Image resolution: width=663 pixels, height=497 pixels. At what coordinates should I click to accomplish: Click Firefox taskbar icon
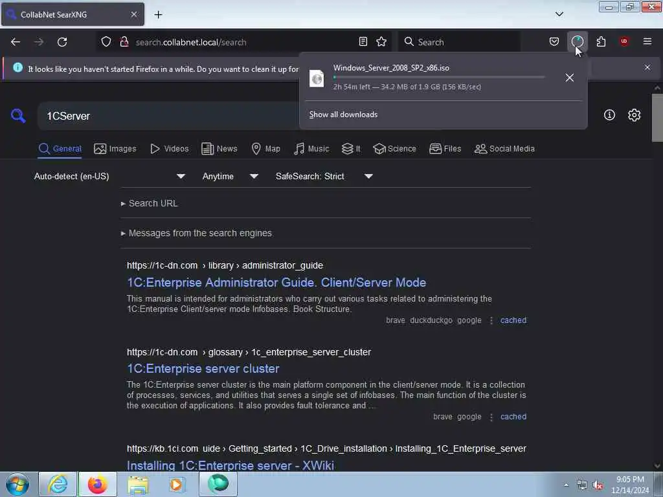pyautogui.click(x=97, y=484)
